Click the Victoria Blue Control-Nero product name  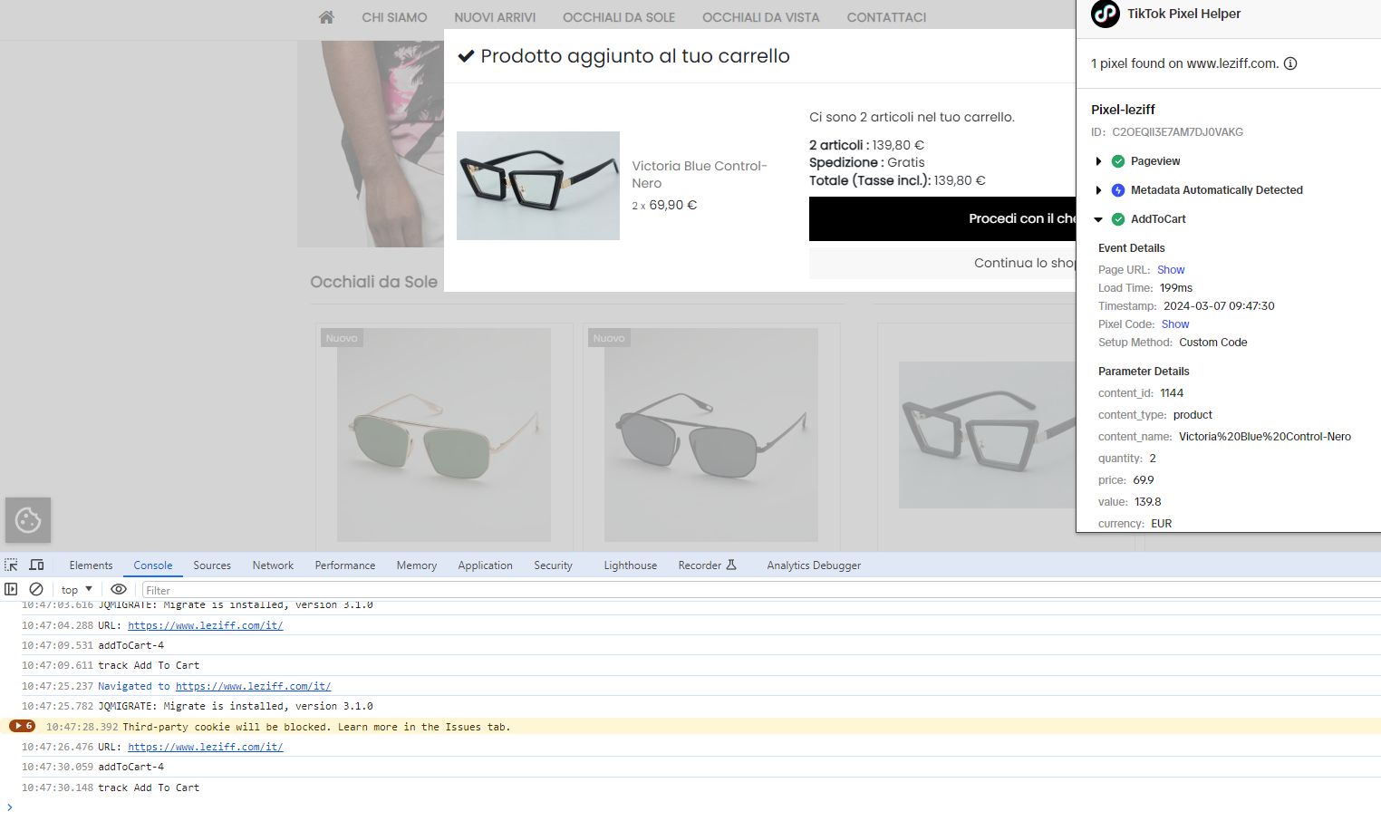(700, 174)
